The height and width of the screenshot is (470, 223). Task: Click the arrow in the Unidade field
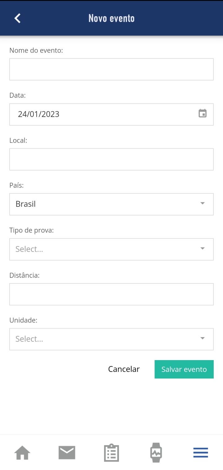point(203,338)
